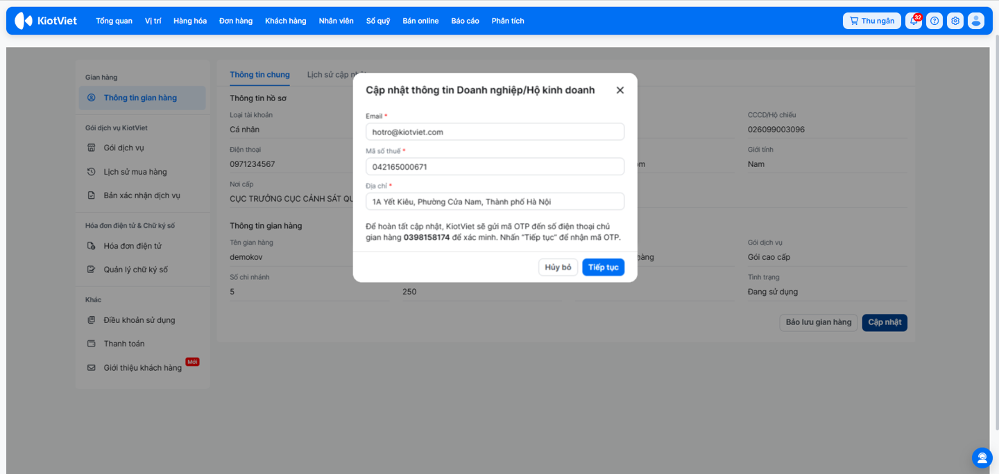The height and width of the screenshot is (474, 999).
Task: Click the Gói dịch vụ store icon
Action: pyautogui.click(x=91, y=148)
